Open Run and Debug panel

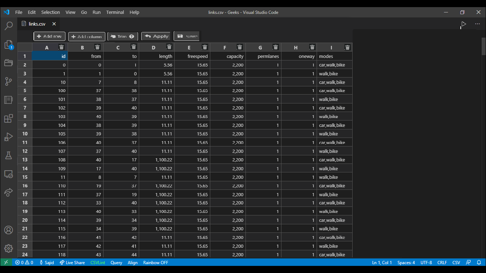coord(9,137)
